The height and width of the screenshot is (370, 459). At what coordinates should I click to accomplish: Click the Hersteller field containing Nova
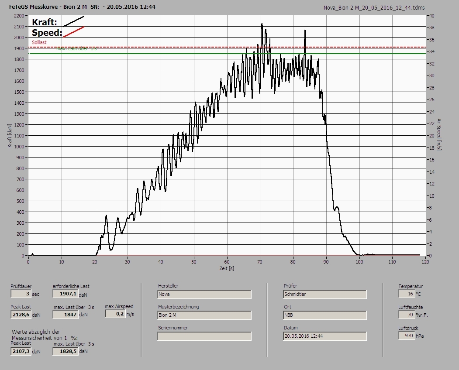pyautogui.click(x=204, y=294)
